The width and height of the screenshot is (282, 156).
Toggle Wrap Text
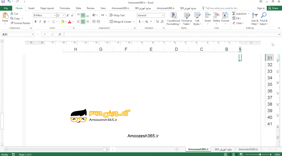tap(117, 15)
